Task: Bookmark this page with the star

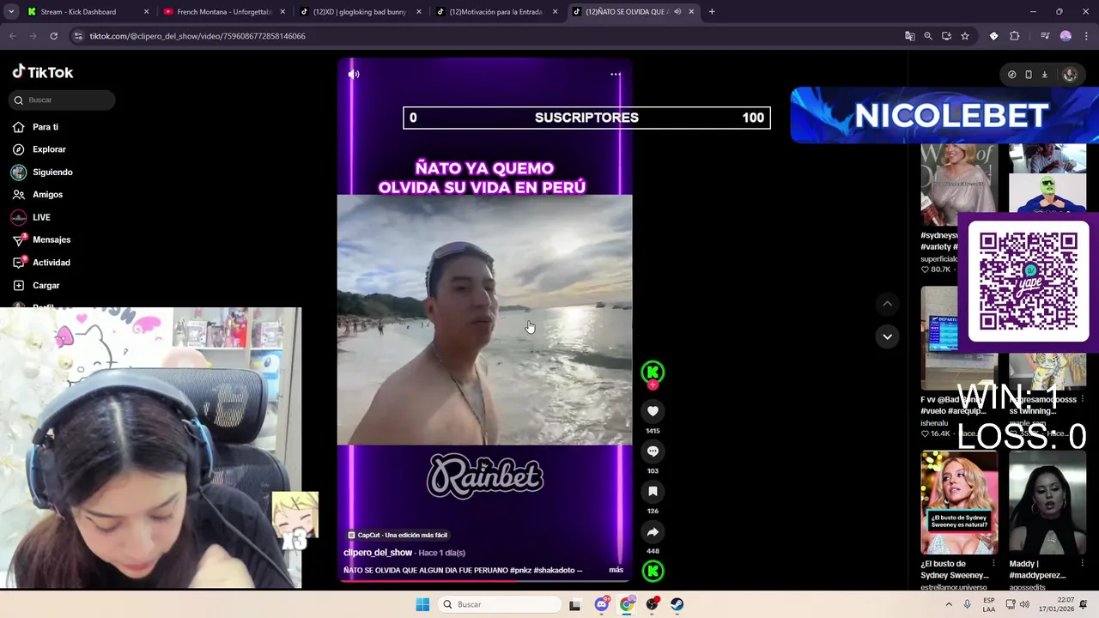Action: tap(965, 36)
